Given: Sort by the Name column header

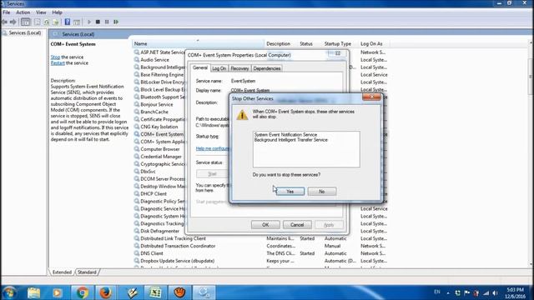Looking at the screenshot, I should click(198, 44).
